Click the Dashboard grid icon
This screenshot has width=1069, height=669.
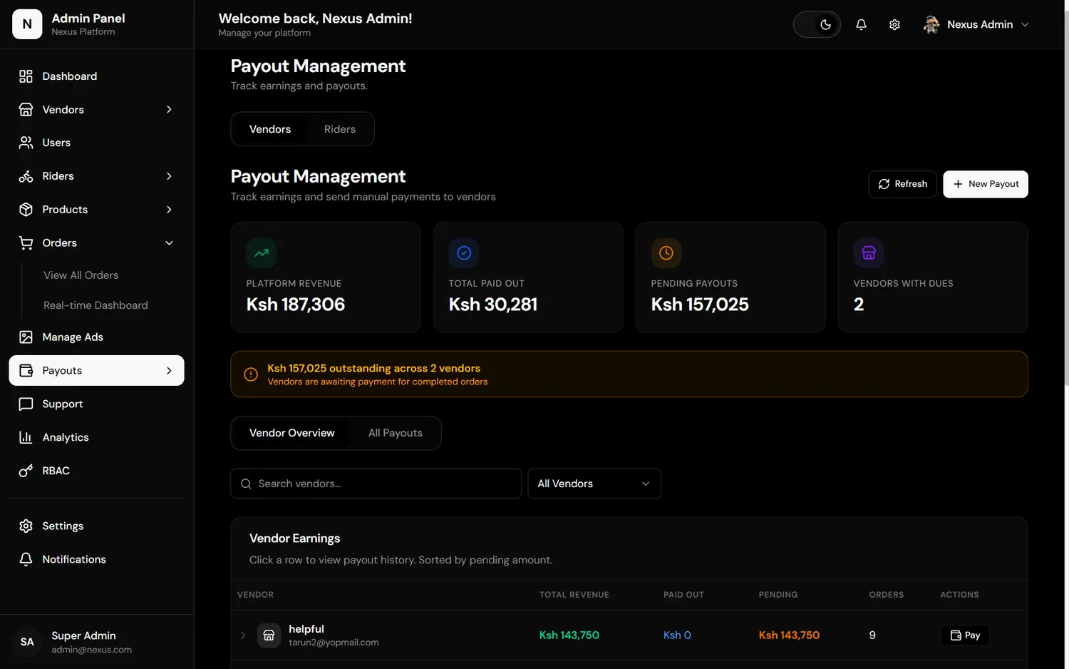point(26,76)
